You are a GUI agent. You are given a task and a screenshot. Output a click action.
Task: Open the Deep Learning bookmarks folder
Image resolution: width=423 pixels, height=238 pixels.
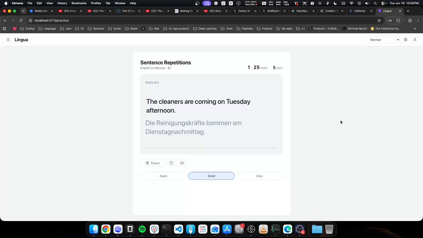(205, 29)
